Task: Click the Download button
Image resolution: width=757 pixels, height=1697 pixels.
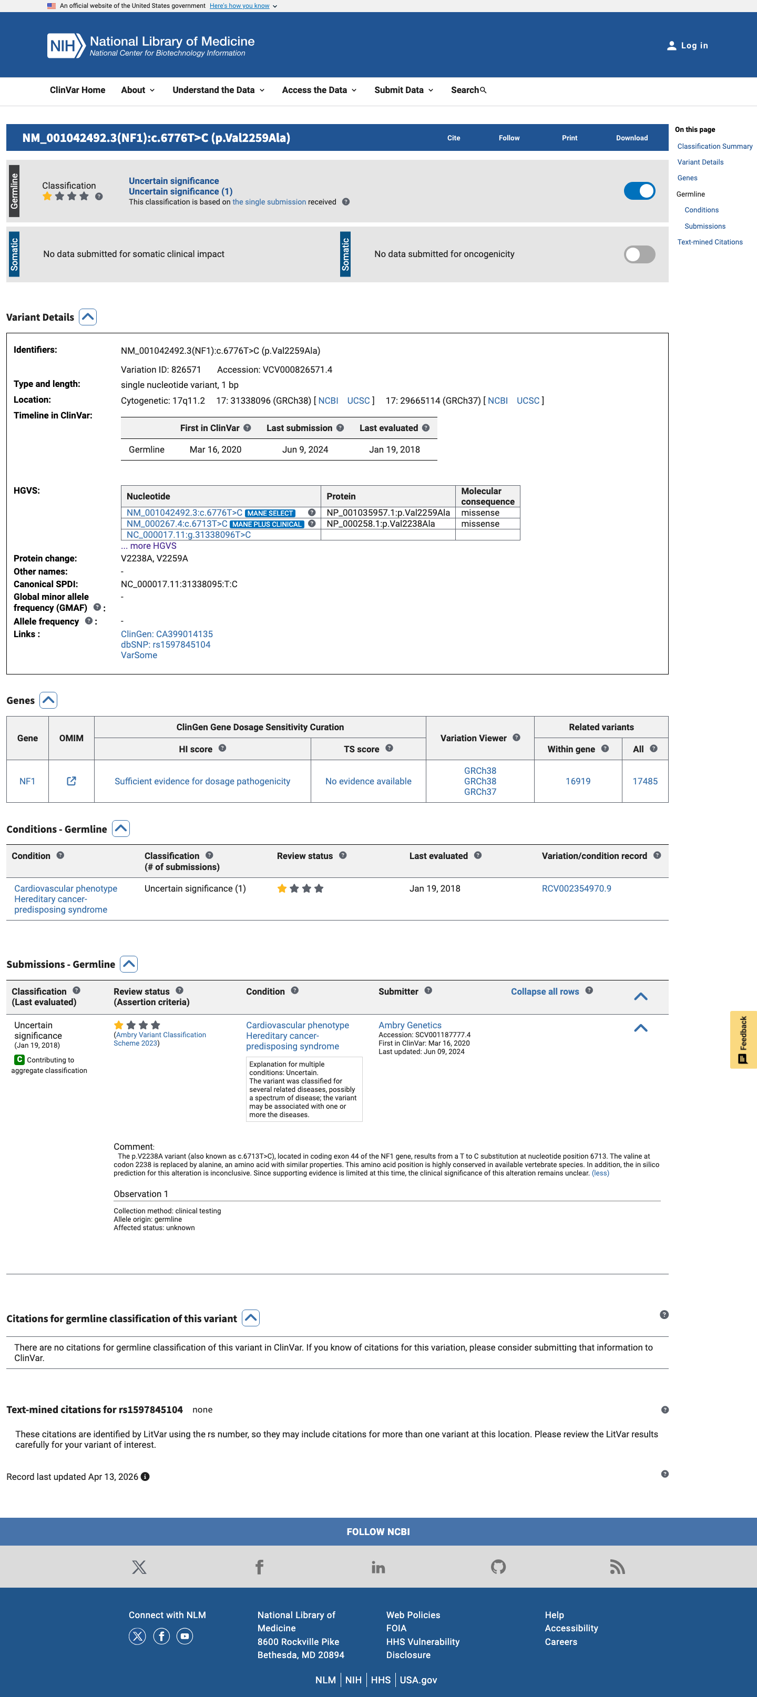Action: tap(632, 138)
